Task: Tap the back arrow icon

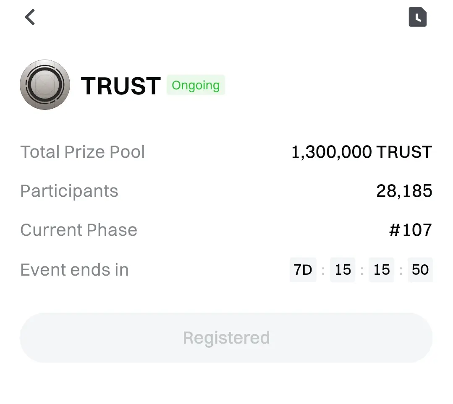Action: pyautogui.click(x=30, y=18)
